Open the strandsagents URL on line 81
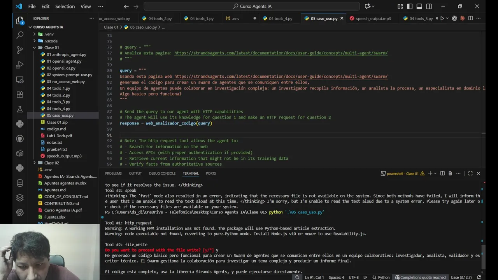Screen dimensions: 498x280 coord(281,77)
